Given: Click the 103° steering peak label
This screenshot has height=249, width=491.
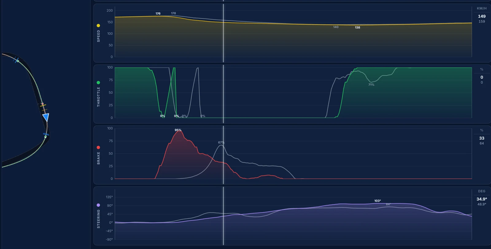Looking at the screenshot, I should coord(377,201).
